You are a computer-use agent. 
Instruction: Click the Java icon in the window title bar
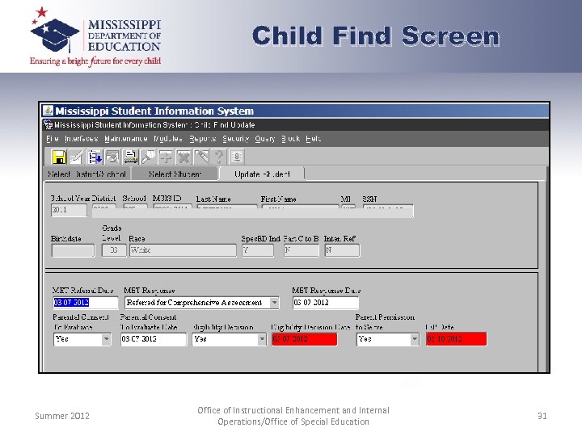click(48, 111)
